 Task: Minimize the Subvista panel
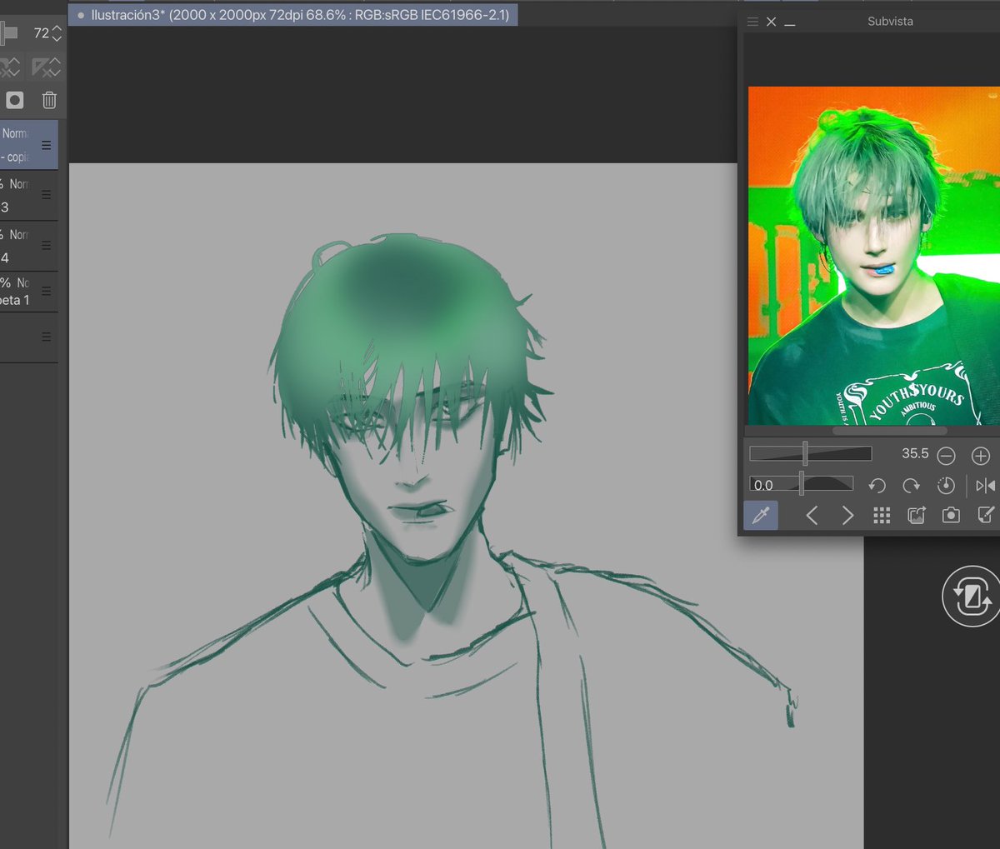point(790,24)
